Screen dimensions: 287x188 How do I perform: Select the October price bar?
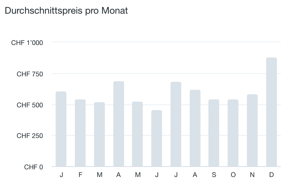pos(233,133)
